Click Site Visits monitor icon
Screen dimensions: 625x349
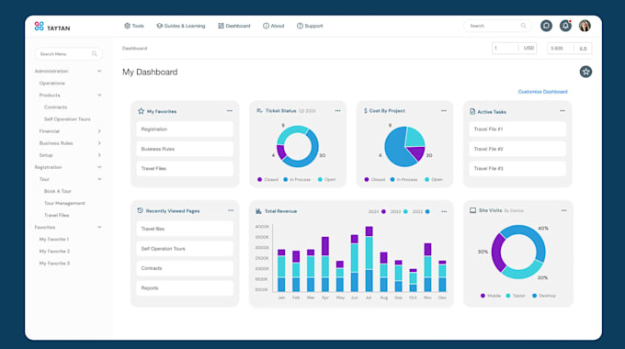(x=472, y=210)
